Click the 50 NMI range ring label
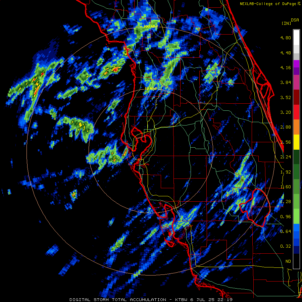This screenshot has width=302, height=302. pos(151,89)
